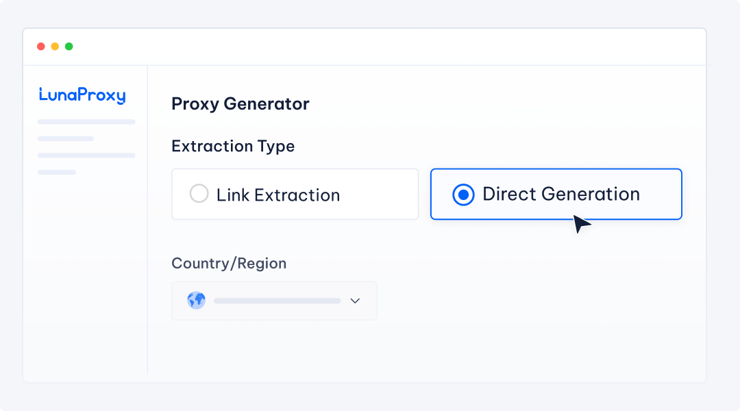Click the "Country/Region" field label
740x411 pixels.
pyautogui.click(x=229, y=264)
